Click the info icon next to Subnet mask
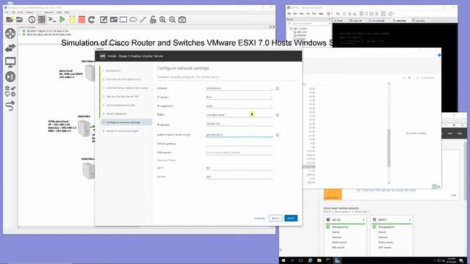This screenshot has height=264, width=470. (278, 135)
